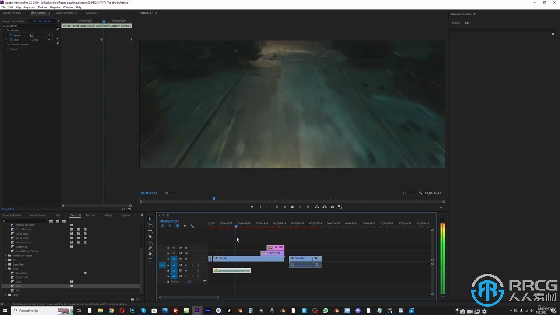Toggle V1 track eye visibility
The width and height of the screenshot is (560, 315).
pyautogui.click(x=186, y=259)
